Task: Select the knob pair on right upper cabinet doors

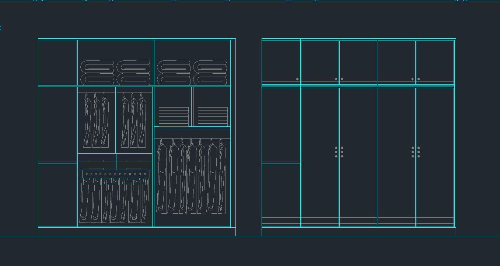Action: [416, 79]
